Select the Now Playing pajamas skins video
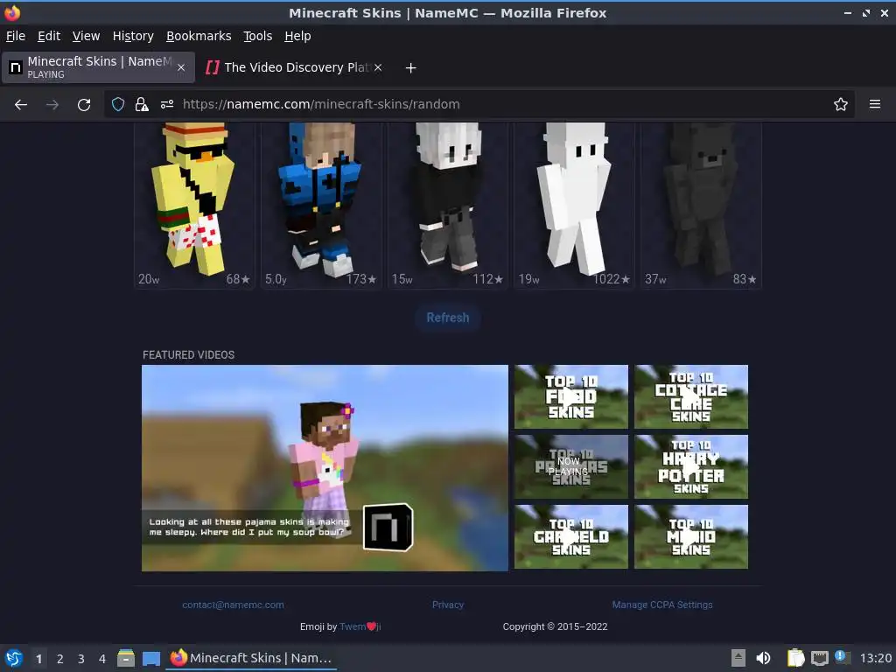The height and width of the screenshot is (672, 896). [570, 467]
